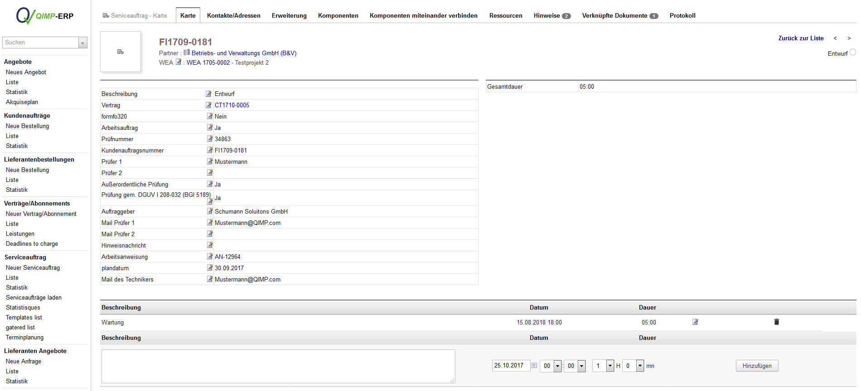861x391 pixels.
Task: Delete the Wartung entry with trash icon
Action: pos(776,322)
